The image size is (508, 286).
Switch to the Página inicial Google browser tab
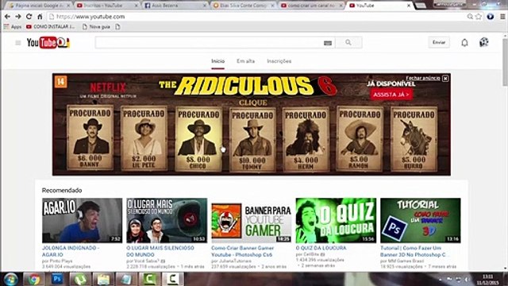[x=39, y=6]
